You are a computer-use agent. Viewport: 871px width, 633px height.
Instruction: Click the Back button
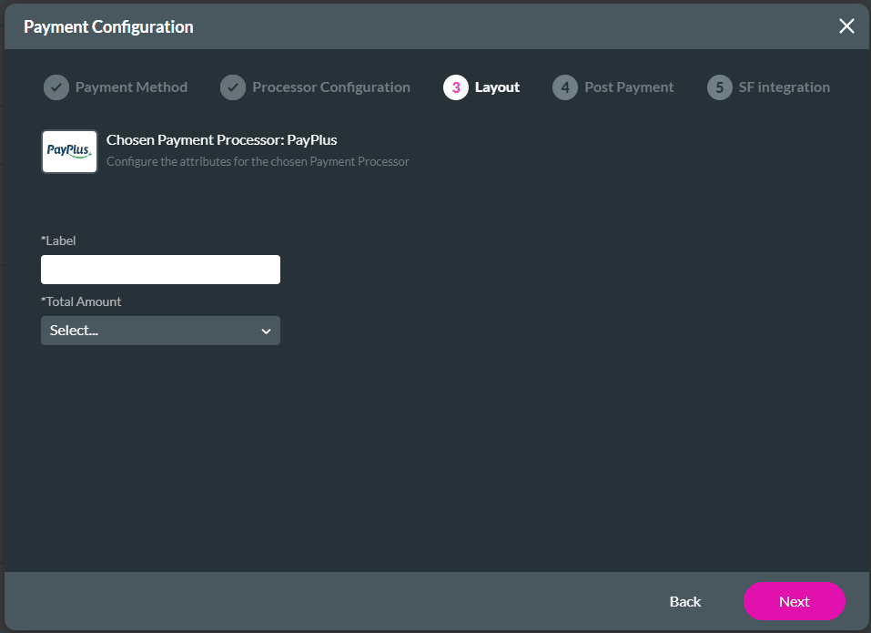(x=684, y=601)
